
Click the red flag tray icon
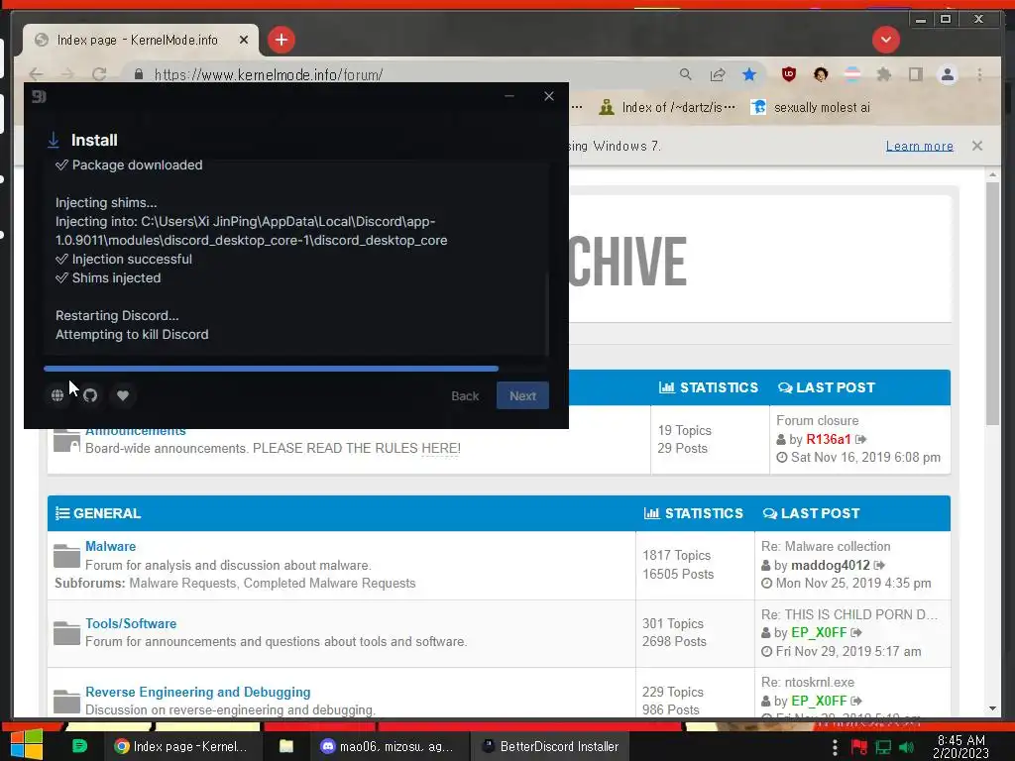(x=859, y=747)
